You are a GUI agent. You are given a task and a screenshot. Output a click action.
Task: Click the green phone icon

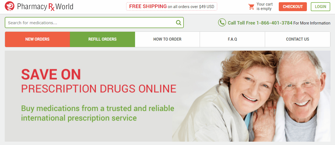click(222, 23)
